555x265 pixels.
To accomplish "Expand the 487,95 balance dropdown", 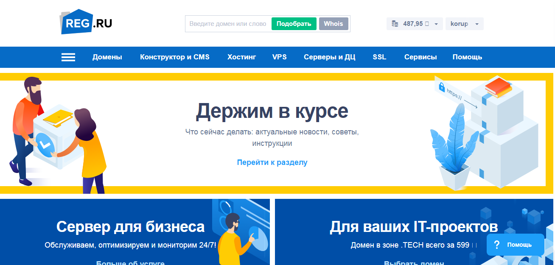I will click(437, 24).
